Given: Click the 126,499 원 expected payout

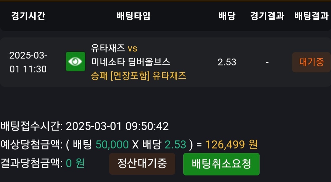Looking at the screenshot, I should pos(231,144).
